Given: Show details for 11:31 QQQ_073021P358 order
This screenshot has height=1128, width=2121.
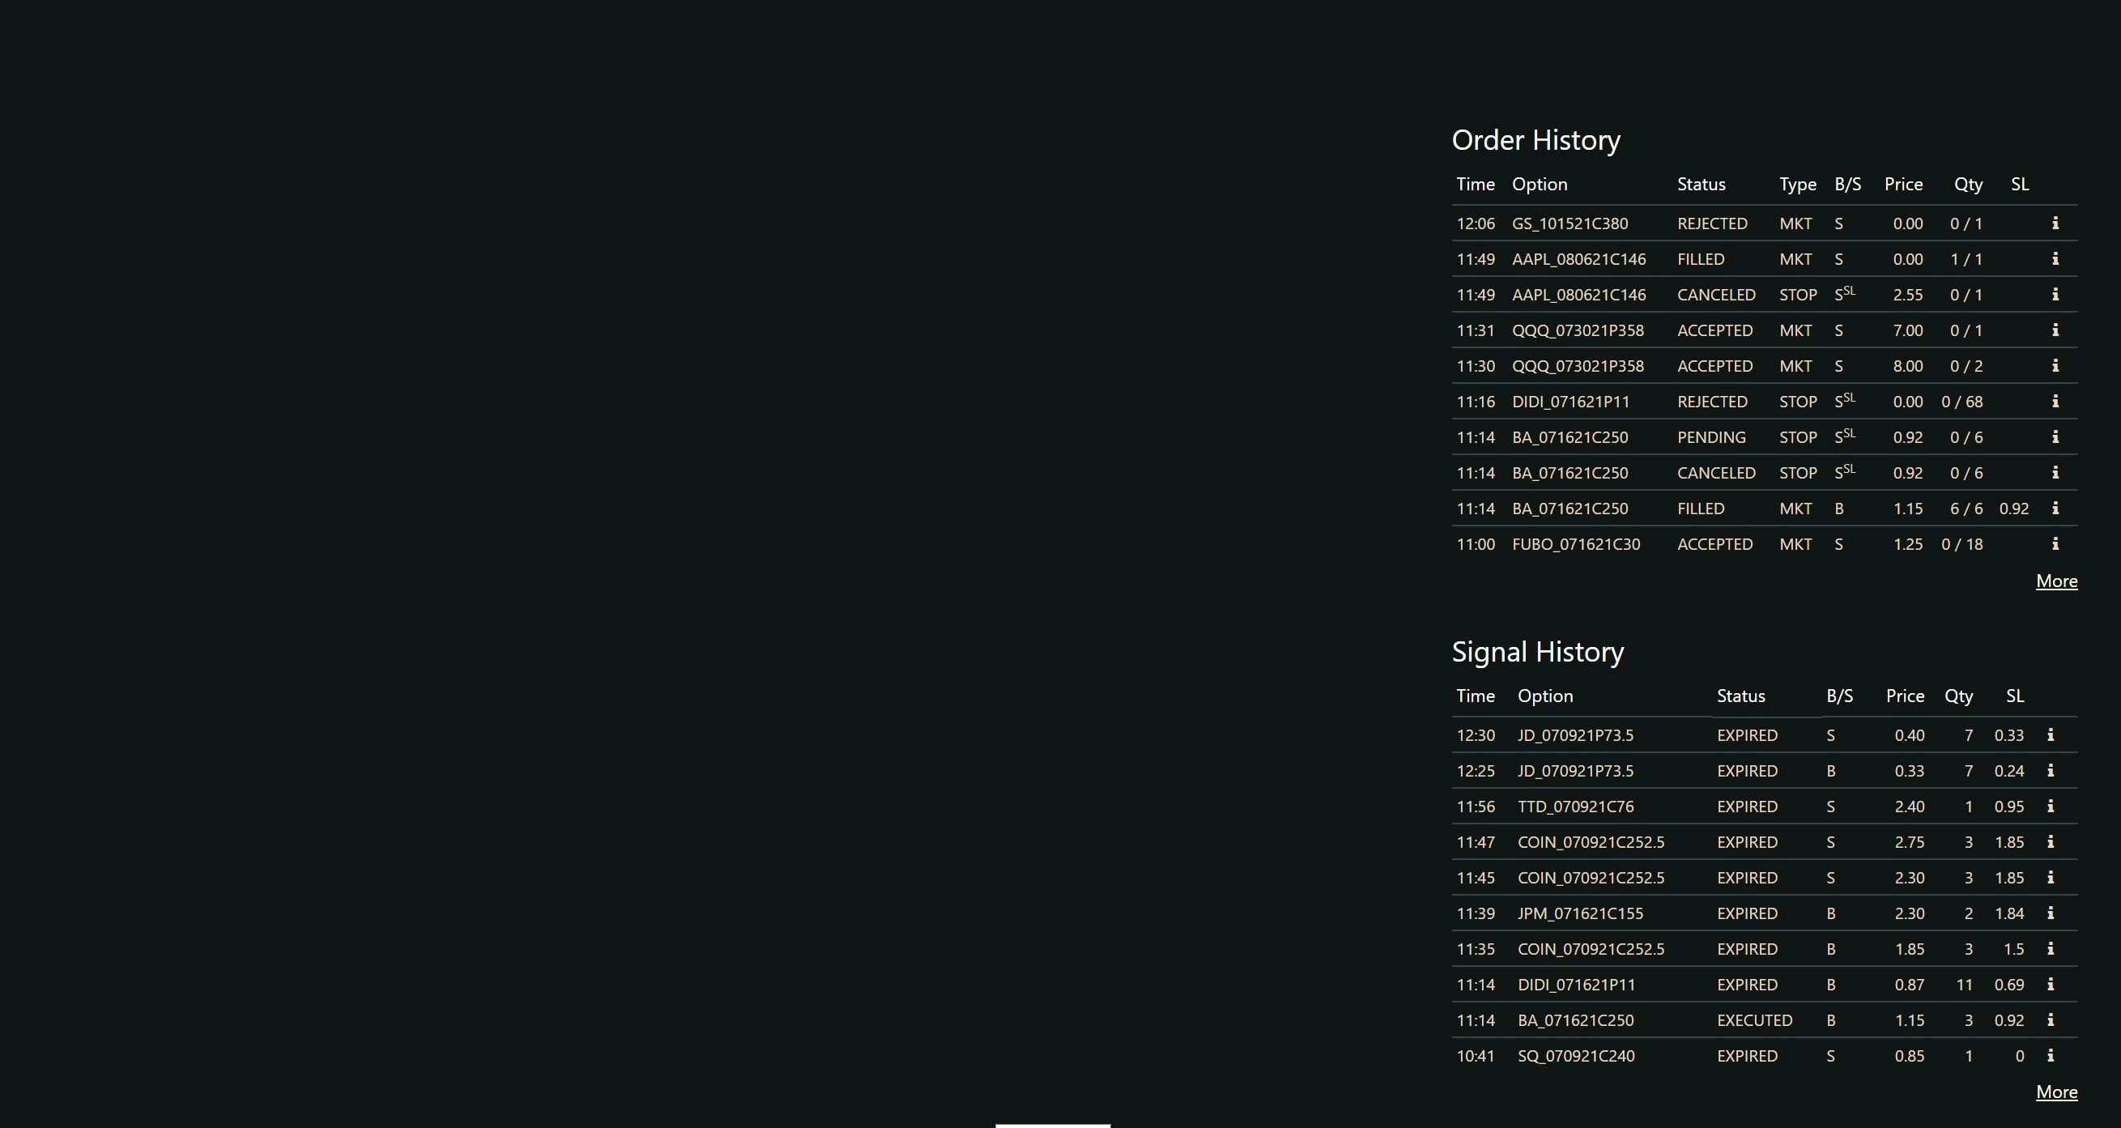Looking at the screenshot, I should tap(2055, 330).
